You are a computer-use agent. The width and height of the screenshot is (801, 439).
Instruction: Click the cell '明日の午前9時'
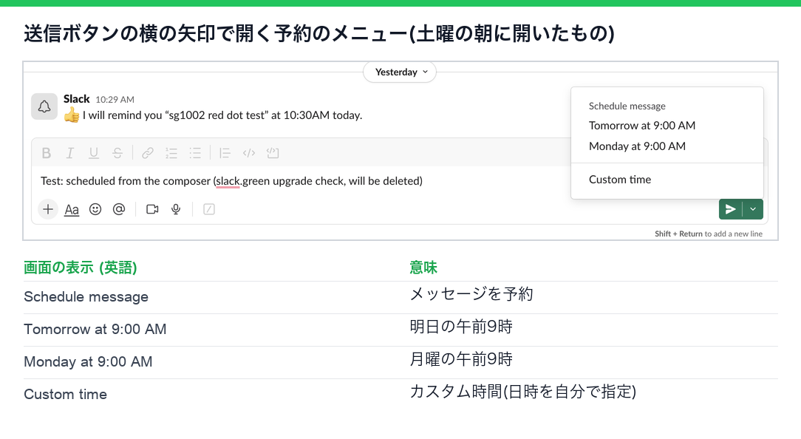[461, 327]
